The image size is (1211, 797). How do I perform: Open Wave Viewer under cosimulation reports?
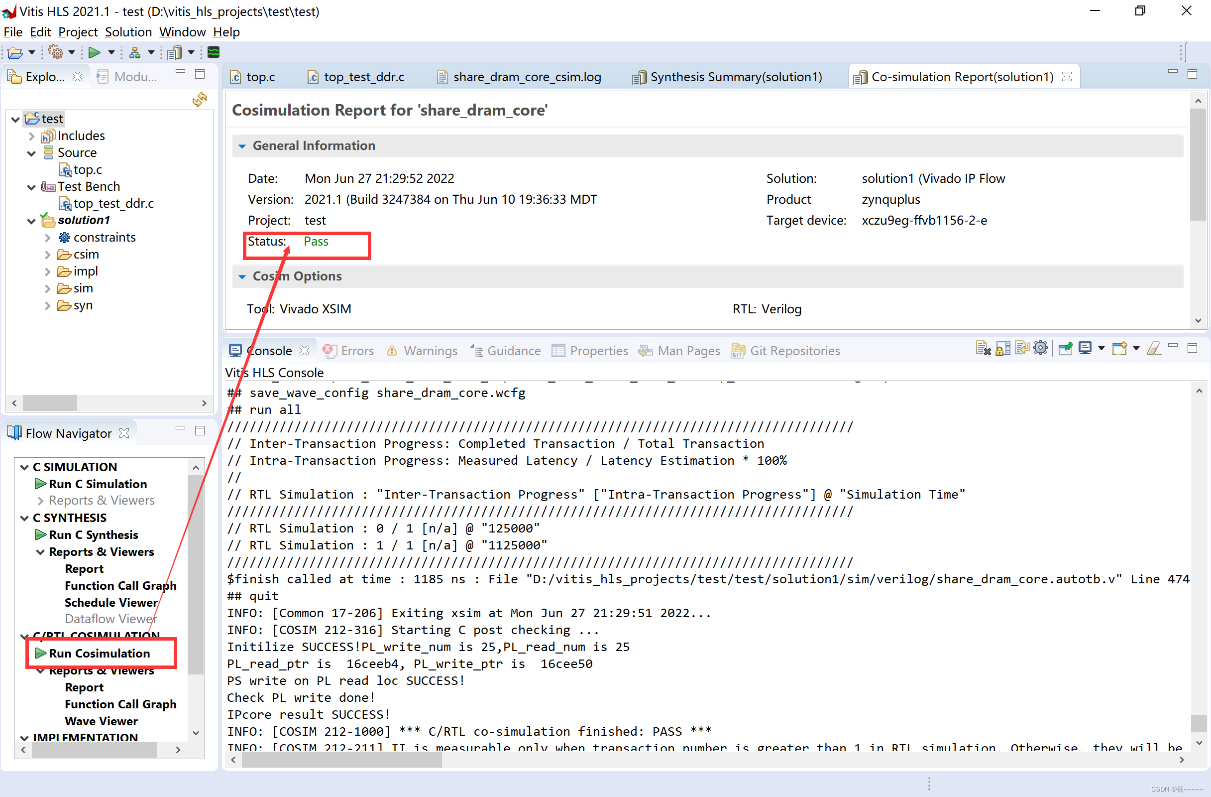click(101, 721)
